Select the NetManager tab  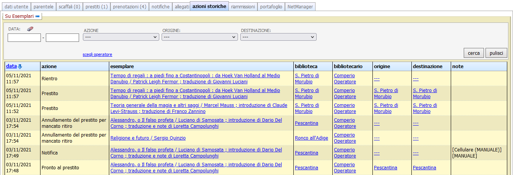pyautogui.click(x=300, y=6)
